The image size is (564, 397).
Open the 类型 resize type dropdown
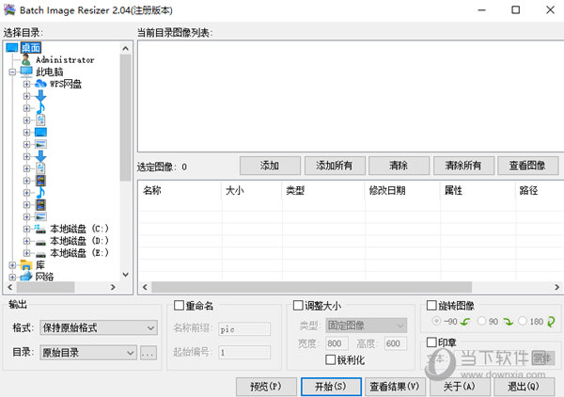pyautogui.click(x=367, y=326)
